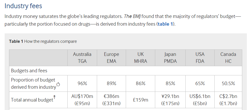Image resolution: width=251 pixels, height=110 pixels.
Task: Click the arrow footnote symbol after 'Total annual budget'
Action: click(54, 97)
